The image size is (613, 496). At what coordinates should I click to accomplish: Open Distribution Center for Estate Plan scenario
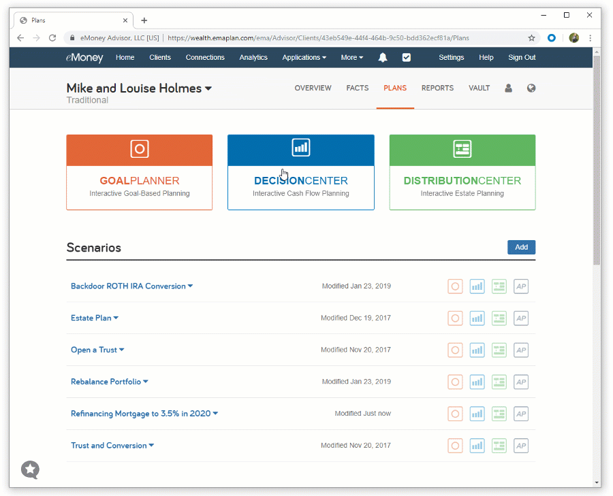pyautogui.click(x=499, y=318)
